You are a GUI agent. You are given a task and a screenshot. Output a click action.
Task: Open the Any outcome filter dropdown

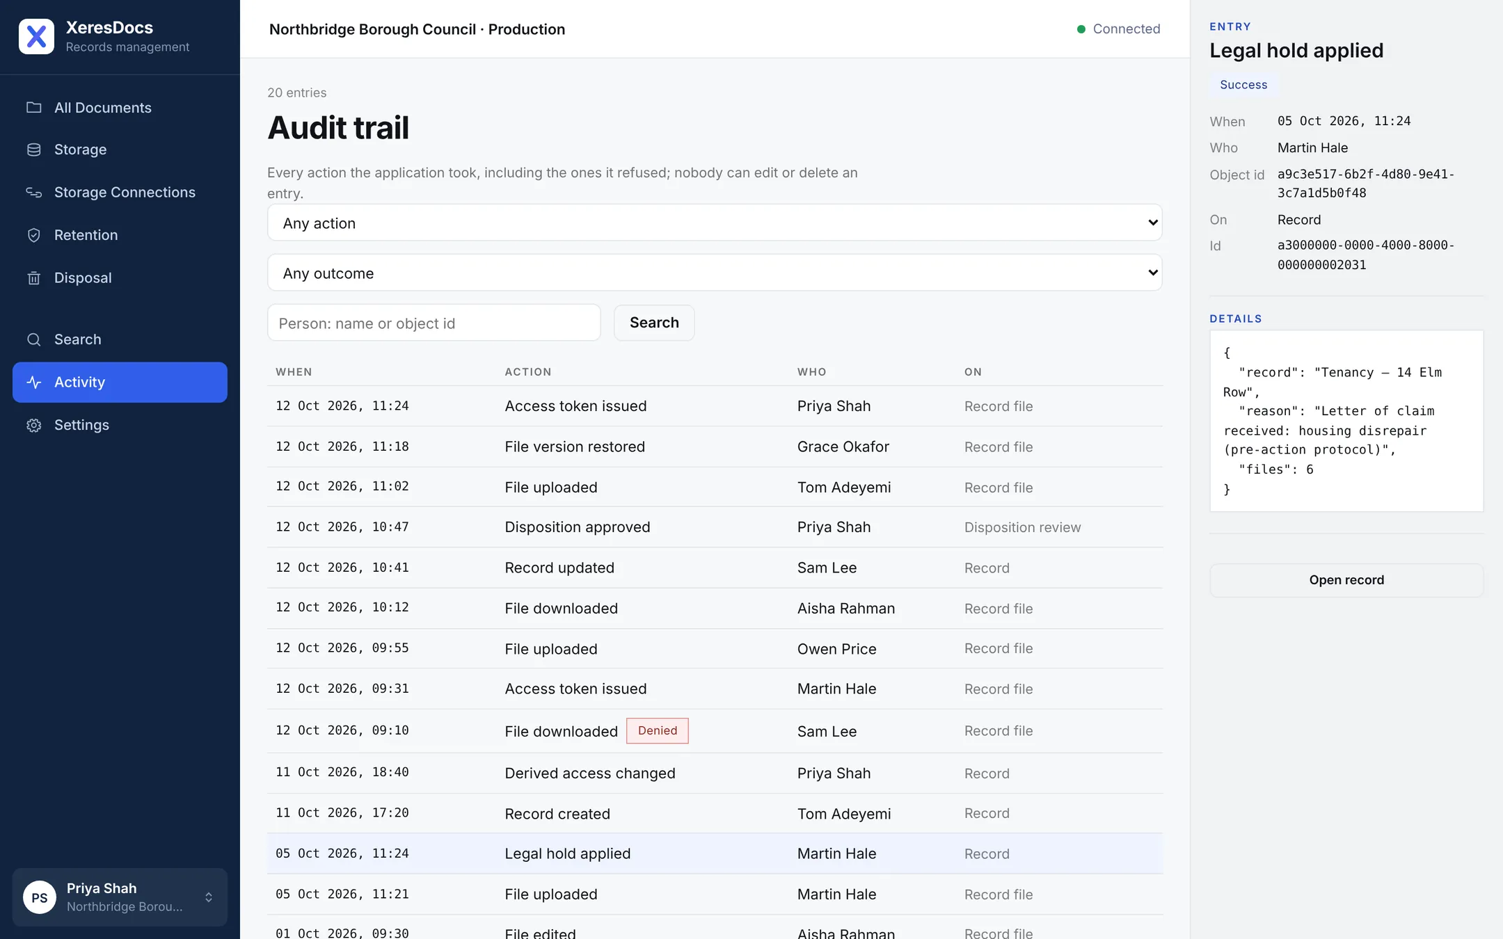click(715, 273)
